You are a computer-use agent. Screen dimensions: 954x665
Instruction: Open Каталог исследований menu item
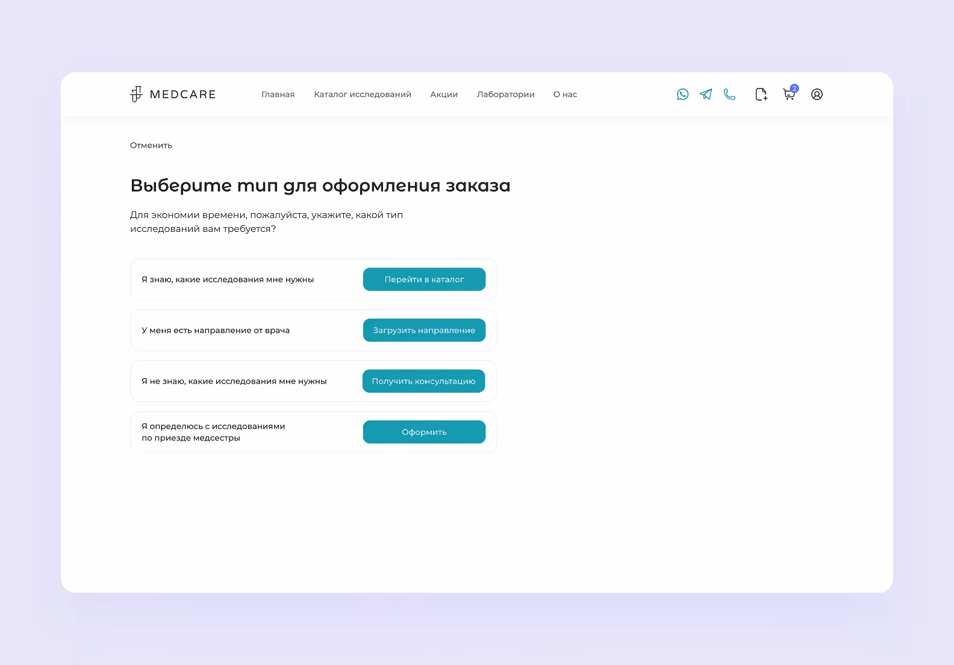[363, 95]
